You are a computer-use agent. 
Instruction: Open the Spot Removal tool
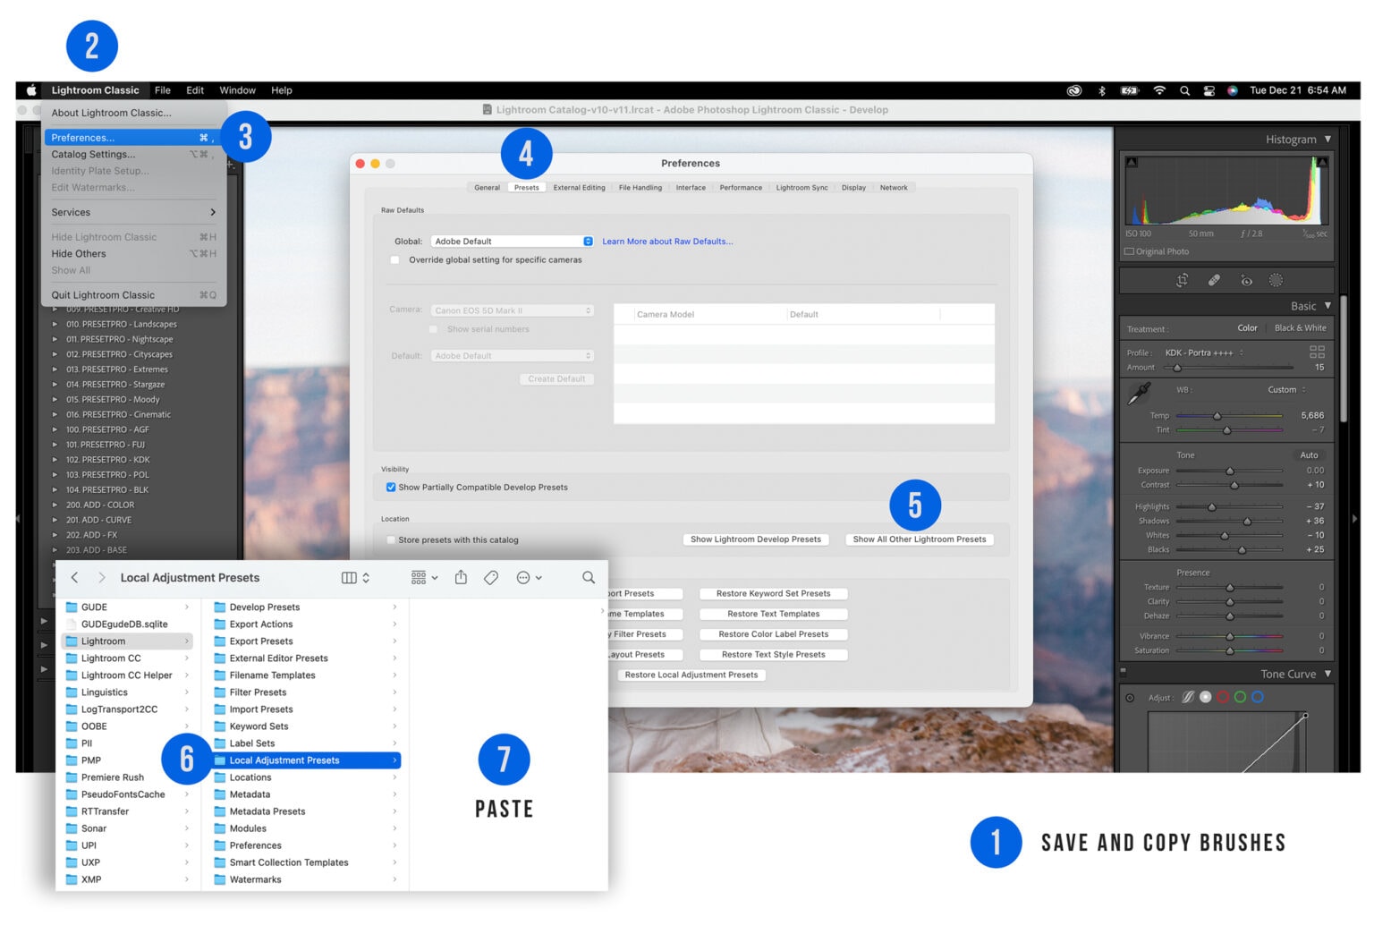pos(1214,281)
